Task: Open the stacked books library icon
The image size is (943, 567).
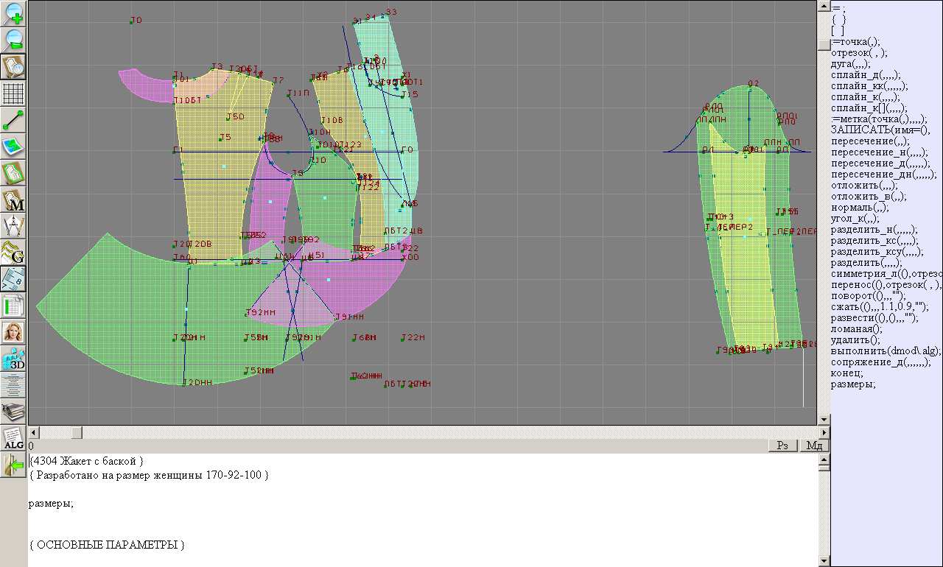Action: [13, 411]
